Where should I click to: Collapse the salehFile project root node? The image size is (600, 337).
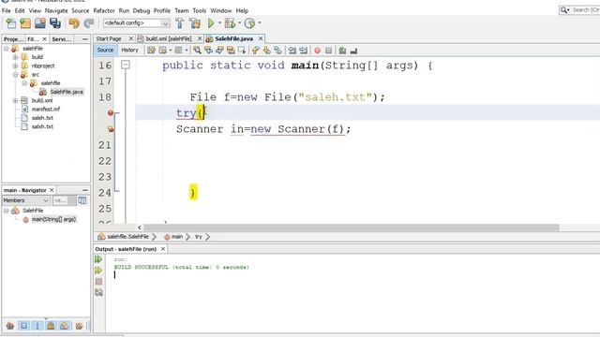pyautogui.click(x=7, y=49)
